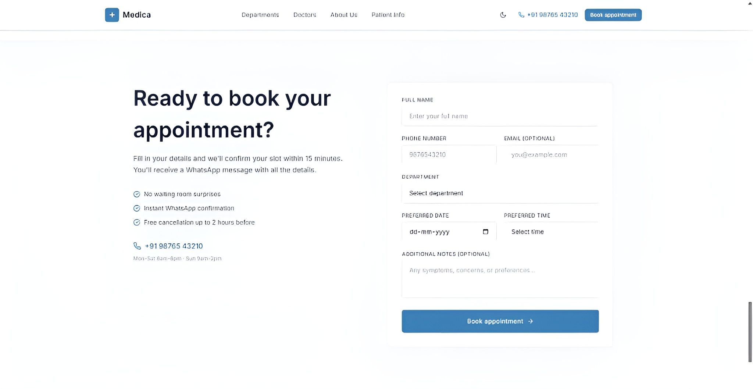The image size is (753, 389).
Task: Toggle dark mode moon icon
Action: (x=503, y=15)
